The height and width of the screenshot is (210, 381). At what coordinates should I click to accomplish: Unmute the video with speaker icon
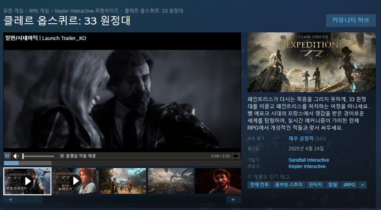(x=16, y=156)
